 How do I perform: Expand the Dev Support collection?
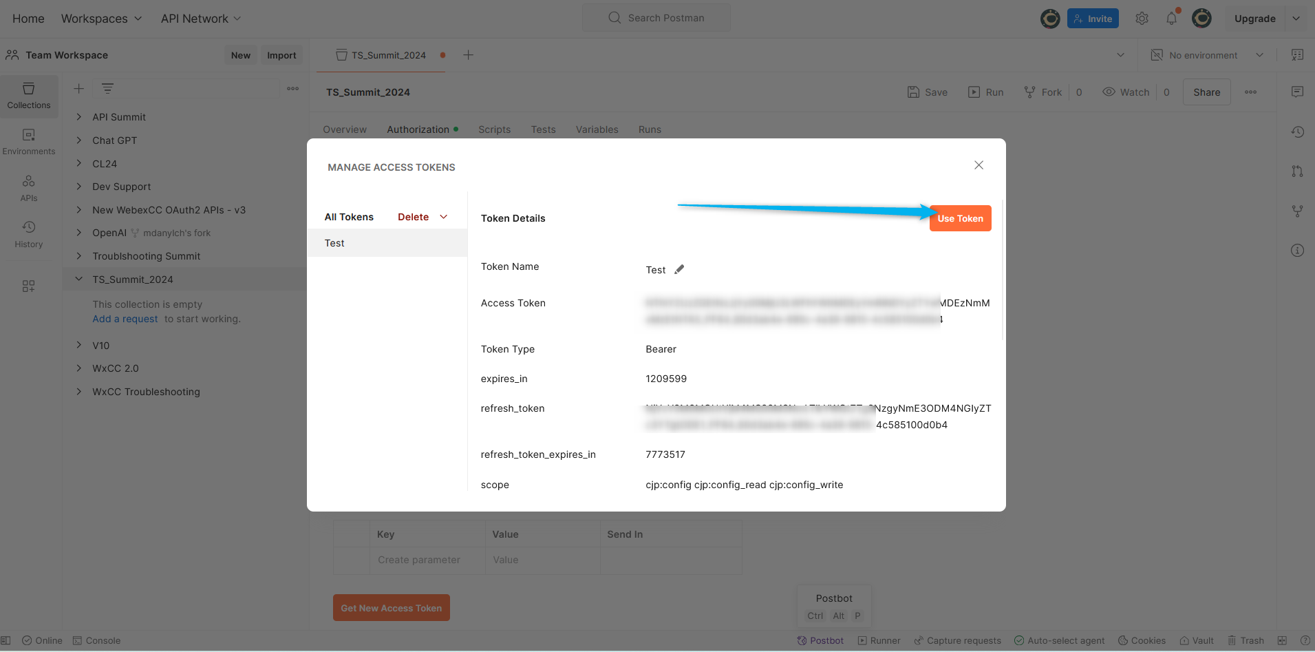(x=79, y=187)
